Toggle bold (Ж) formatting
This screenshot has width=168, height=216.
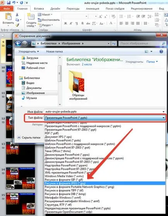tap(65, 23)
